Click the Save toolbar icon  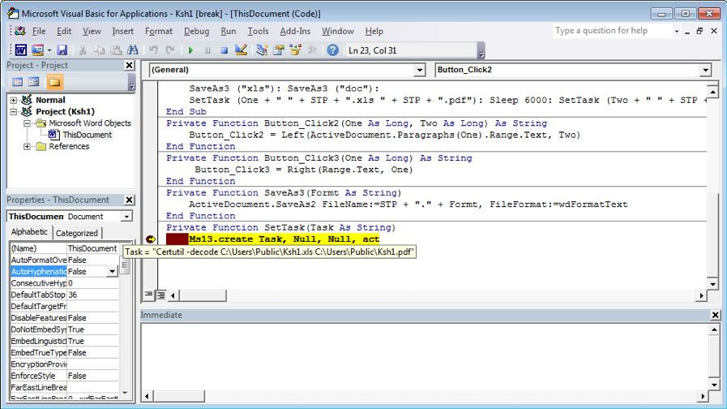coord(62,50)
